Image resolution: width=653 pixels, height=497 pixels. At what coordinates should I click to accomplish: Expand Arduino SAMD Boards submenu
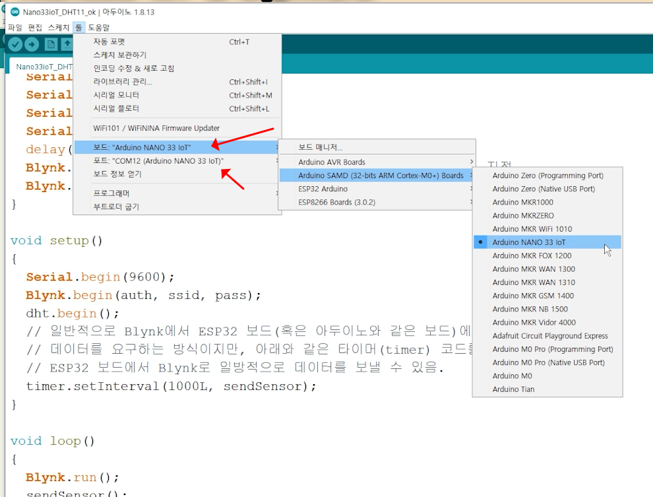pyautogui.click(x=377, y=176)
